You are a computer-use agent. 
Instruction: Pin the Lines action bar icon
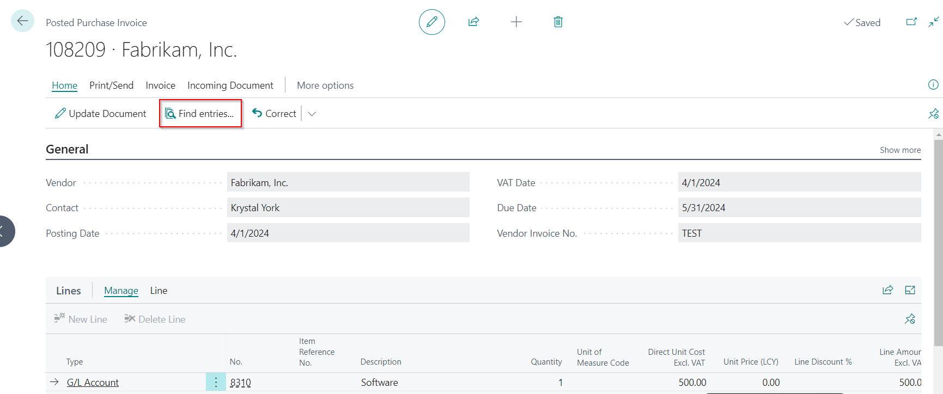click(910, 319)
